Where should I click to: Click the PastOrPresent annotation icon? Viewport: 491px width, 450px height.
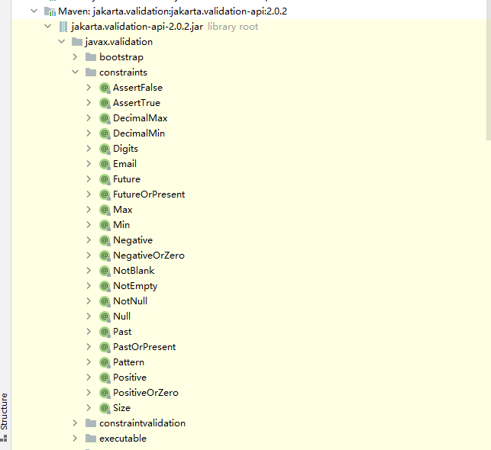pyautogui.click(x=105, y=347)
